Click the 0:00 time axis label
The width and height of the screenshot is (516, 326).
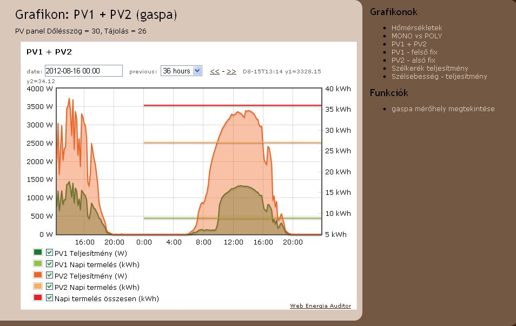coord(144,242)
